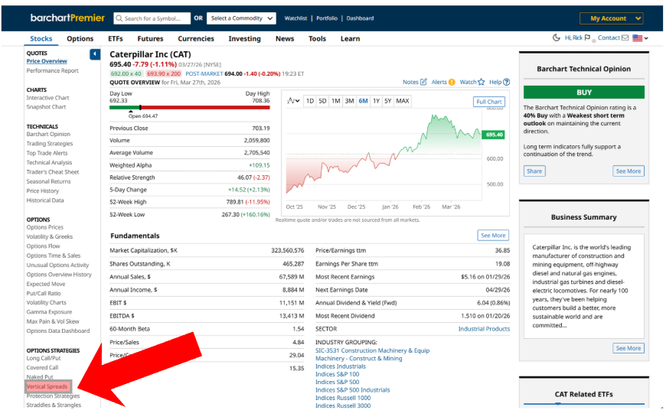This screenshot has height=420, width=666.
Task: Open the Select a Commodity dropdown
Action: [x=241, y=18]
